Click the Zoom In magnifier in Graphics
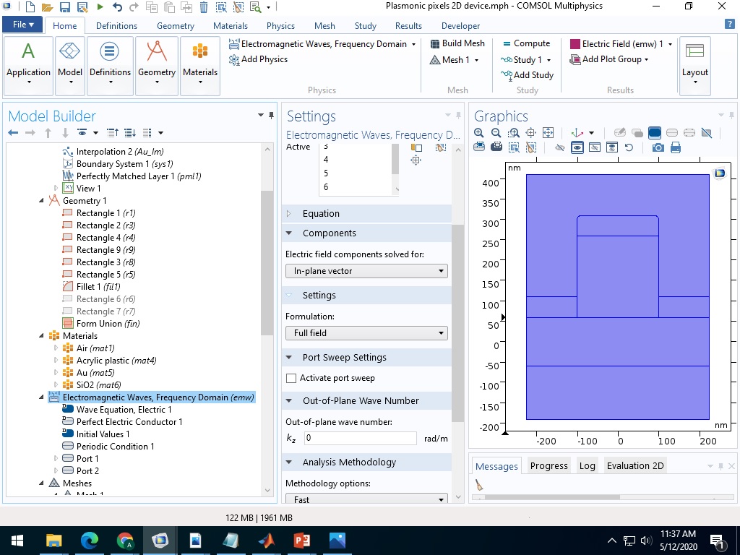 click(479, 133)
